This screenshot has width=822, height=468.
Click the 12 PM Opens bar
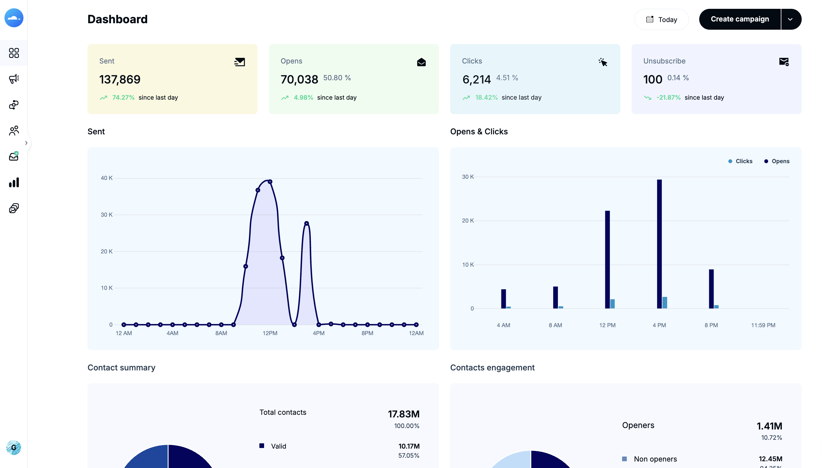point(607,259)
